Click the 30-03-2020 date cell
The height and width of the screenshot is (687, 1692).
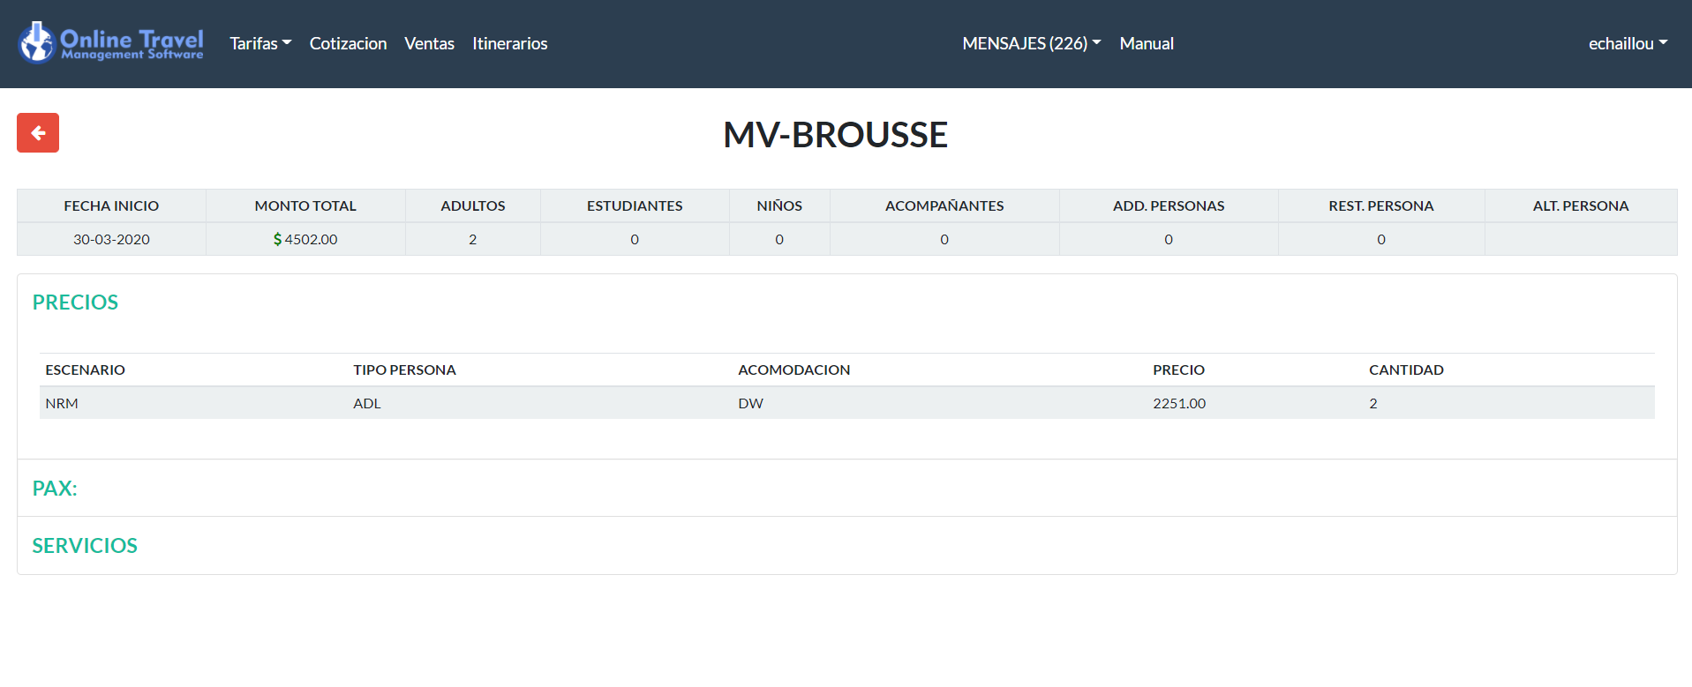[x=111, y=239]
